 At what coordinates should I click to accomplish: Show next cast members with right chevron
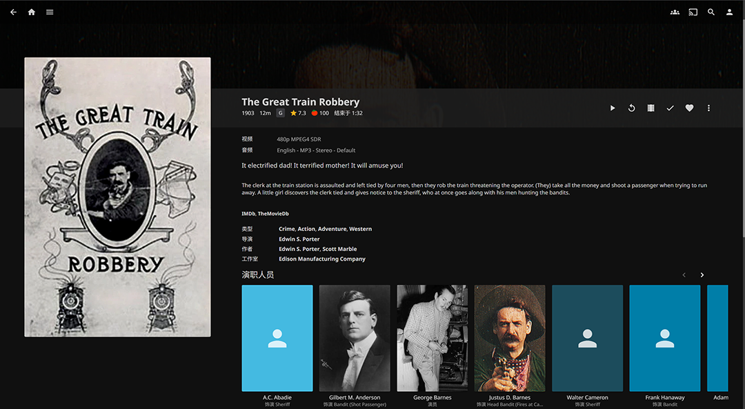[702, 275]
